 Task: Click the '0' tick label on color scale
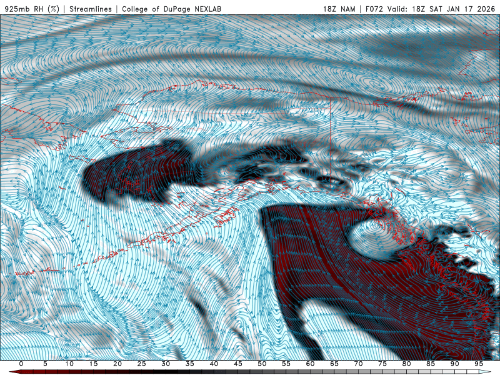[x=21, y=364]
